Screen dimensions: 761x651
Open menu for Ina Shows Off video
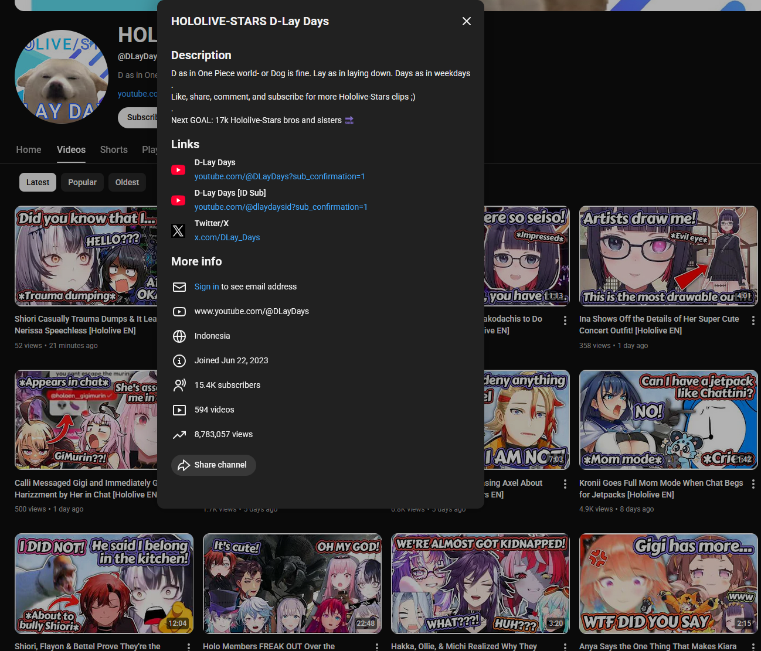753,321
